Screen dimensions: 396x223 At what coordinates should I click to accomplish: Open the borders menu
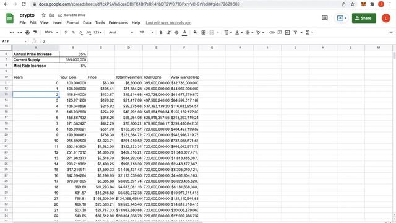coord(204,32)
